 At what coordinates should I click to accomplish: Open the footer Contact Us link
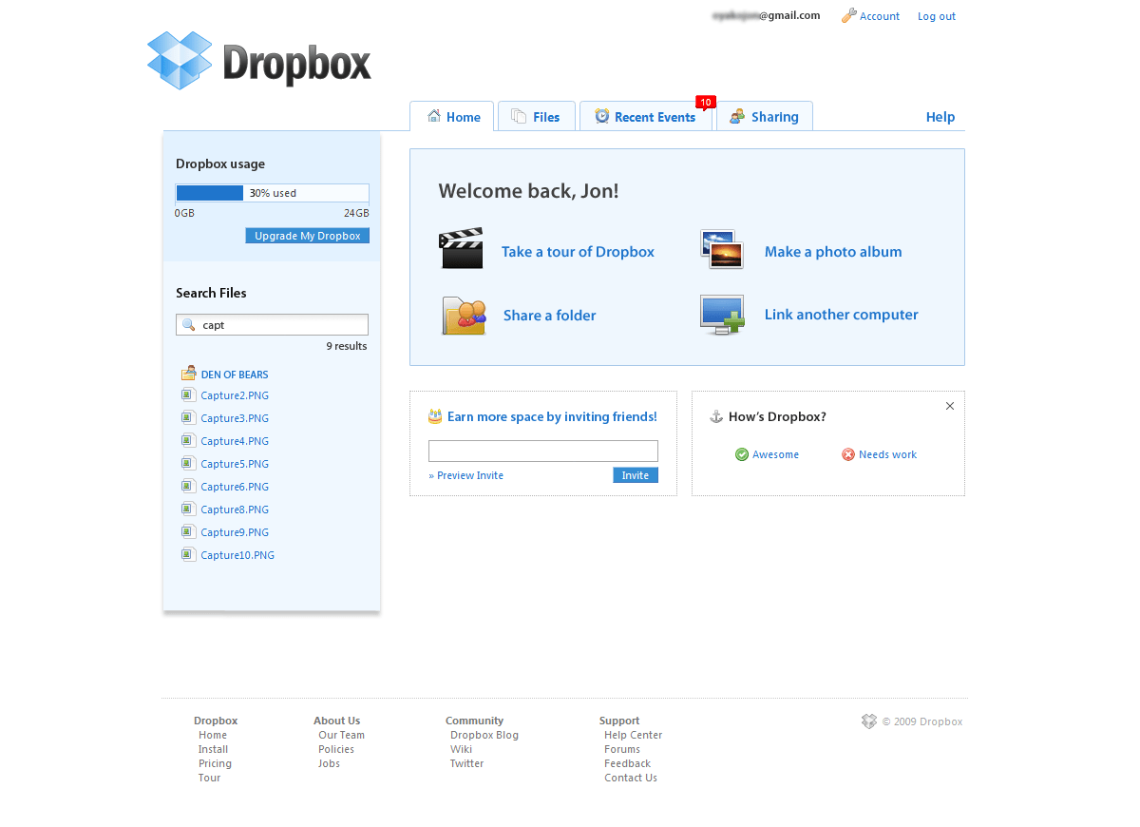pos(631,778)
